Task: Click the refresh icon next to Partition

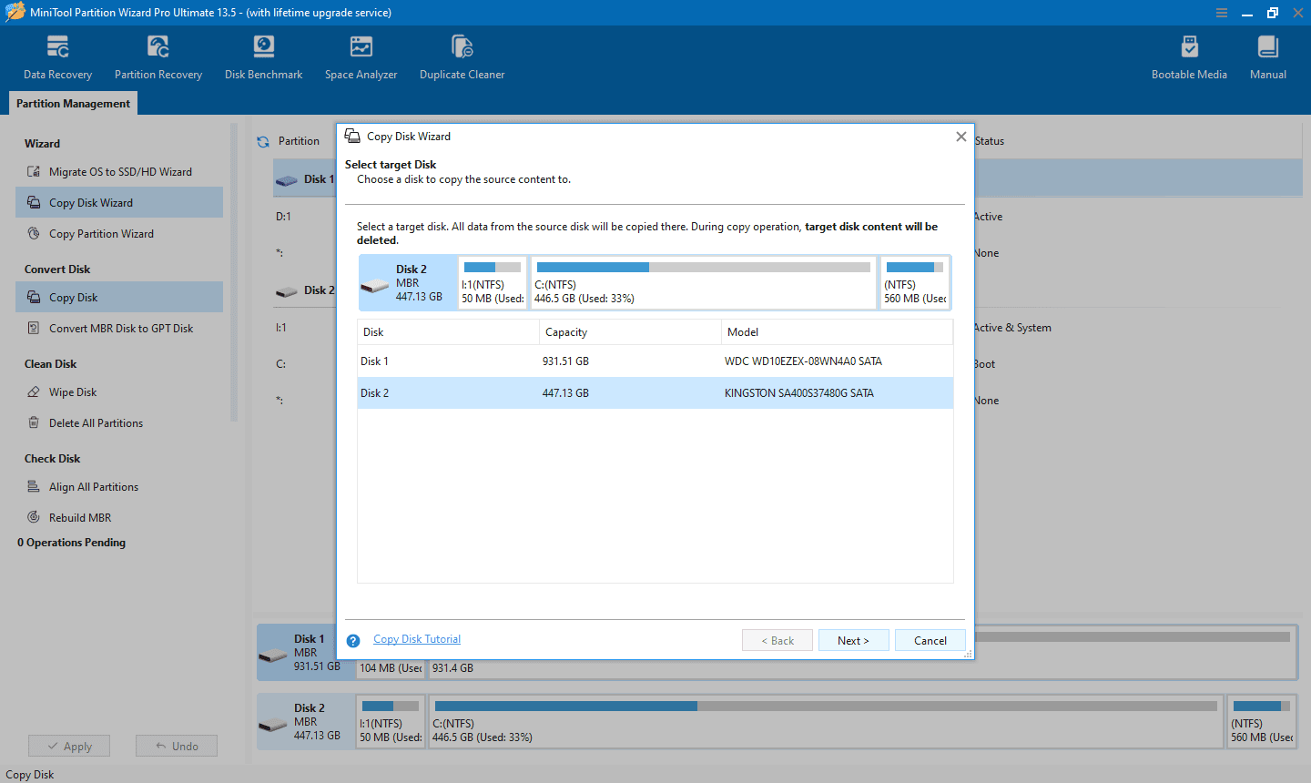Action: pyautogui.click(x=263, y=140)
